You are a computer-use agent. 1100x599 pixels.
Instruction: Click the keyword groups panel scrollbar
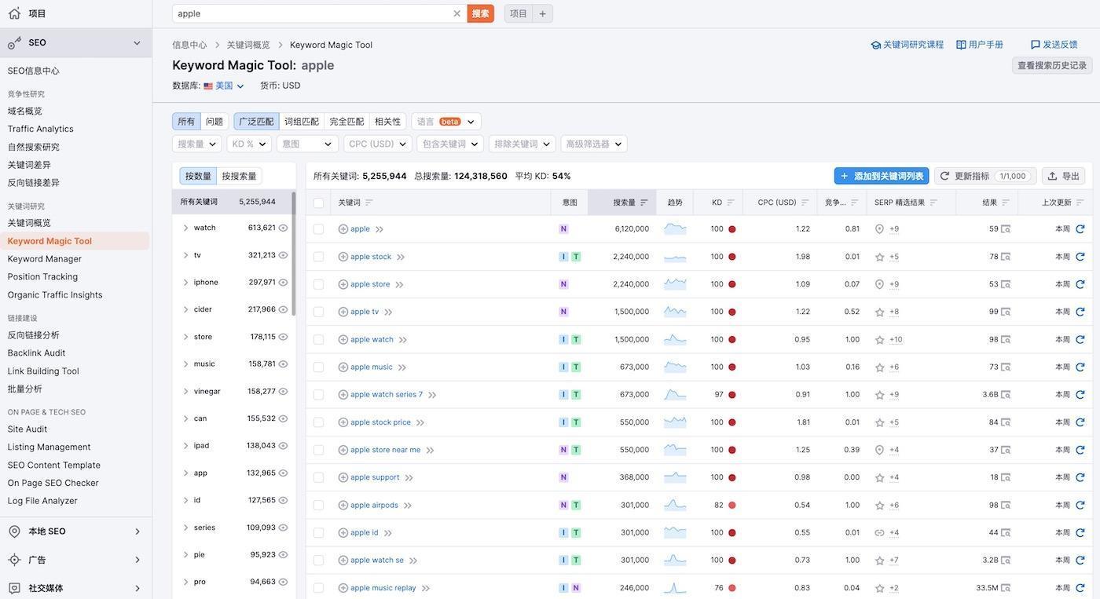click(294, 254)
